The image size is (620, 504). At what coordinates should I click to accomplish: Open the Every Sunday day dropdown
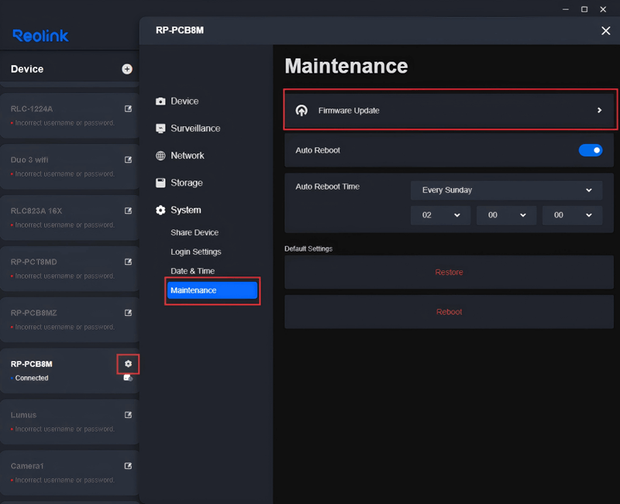pos(506,190)
